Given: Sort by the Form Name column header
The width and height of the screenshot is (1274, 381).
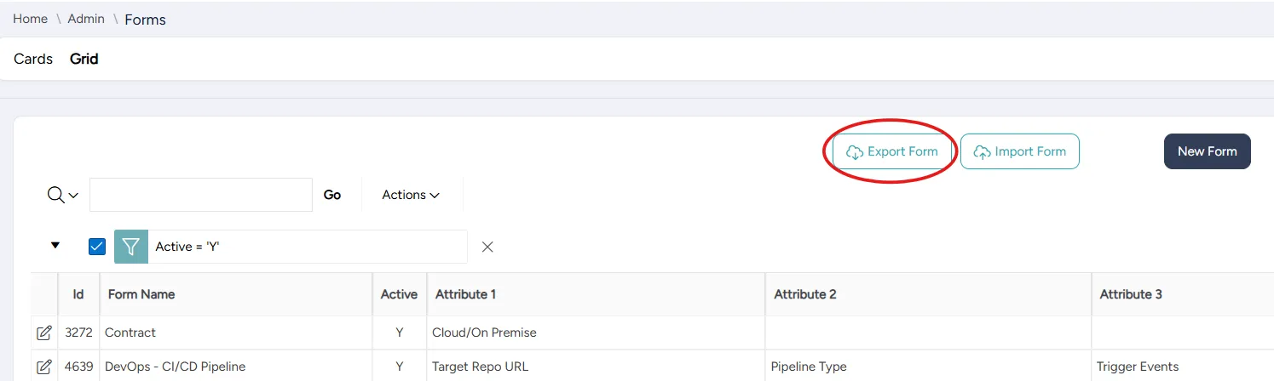Looking at the screenshot, I should point(141,294).
